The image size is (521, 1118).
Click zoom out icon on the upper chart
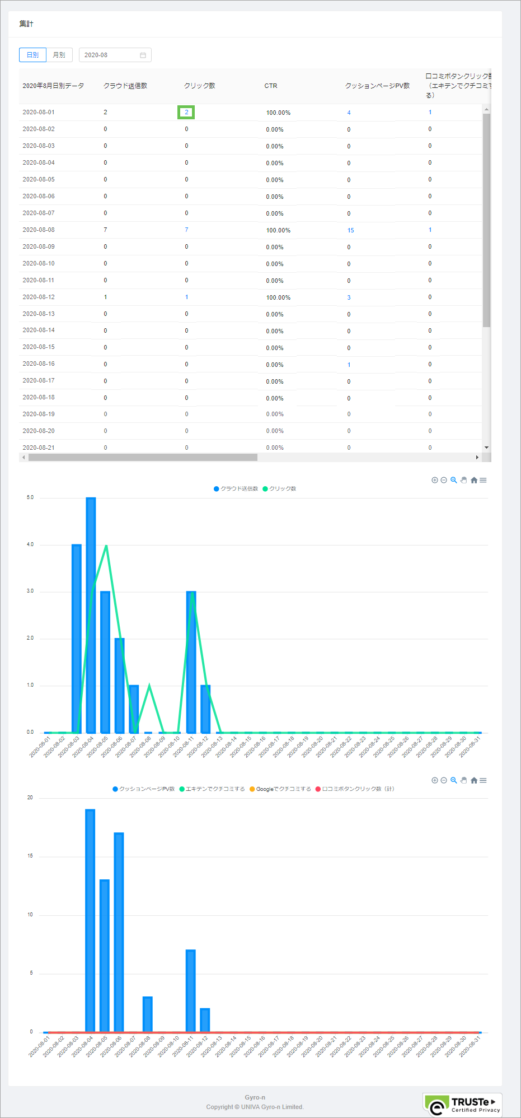pyautogui.click(x=444, y=480)
